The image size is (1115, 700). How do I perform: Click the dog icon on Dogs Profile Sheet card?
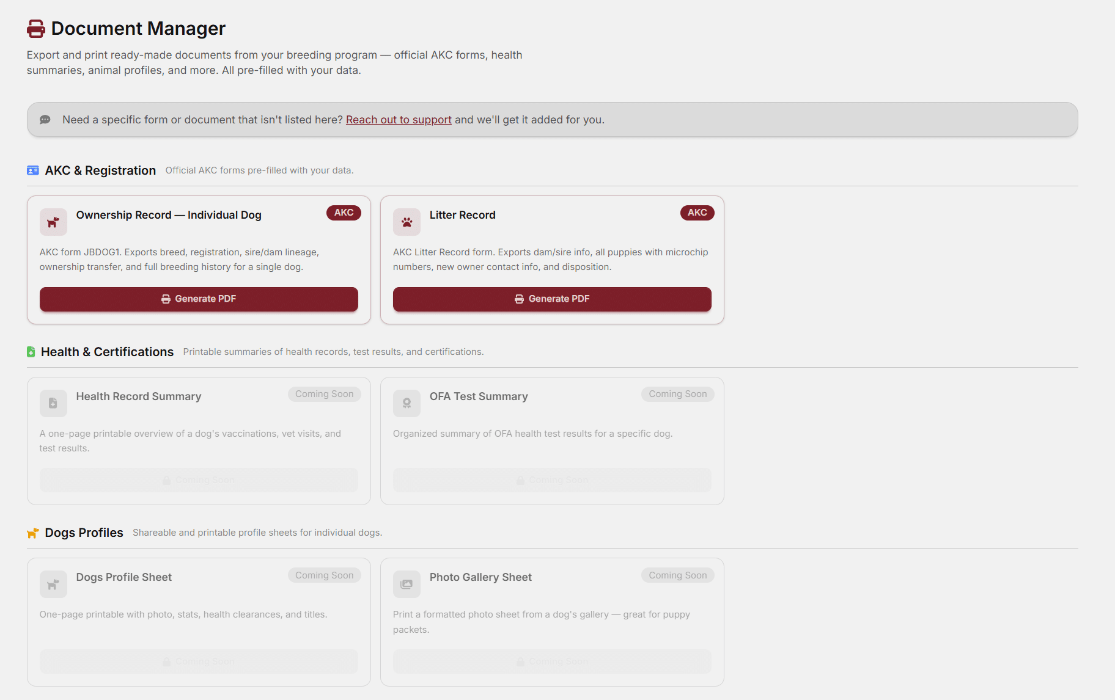pyautogui.click(x=53, y=584)
